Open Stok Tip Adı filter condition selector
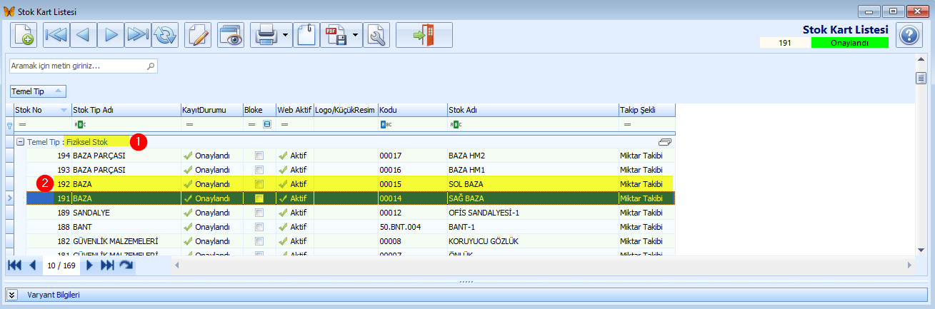 pyautogui.click(x=80, y=125)
